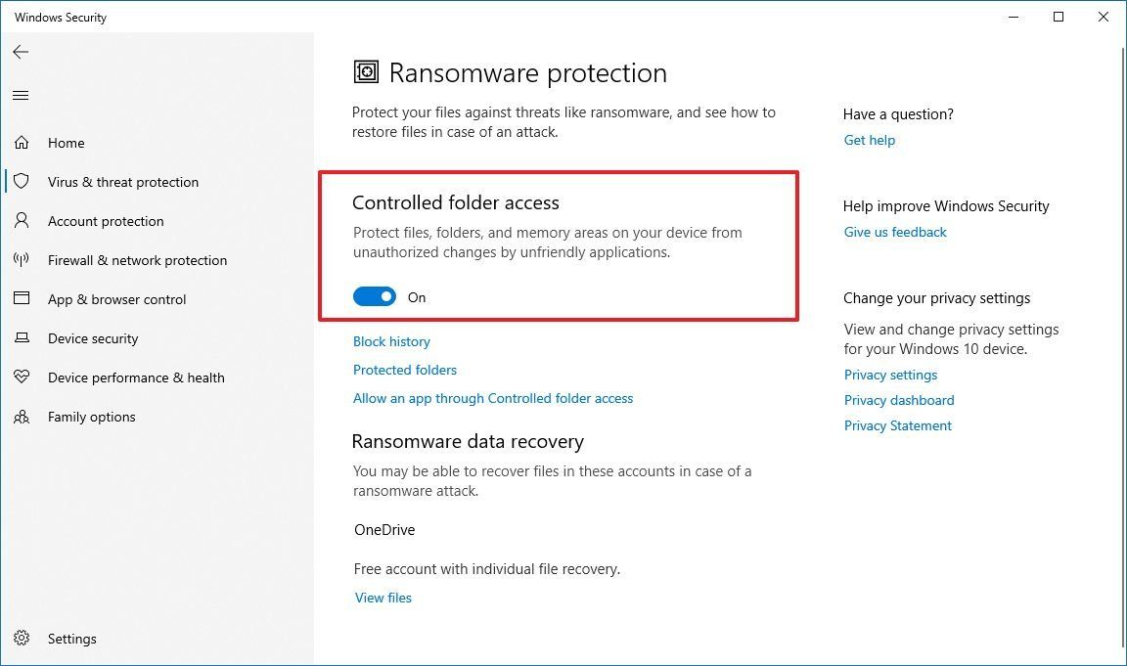Select the Home shield icon in sidebar

coord(22,143)
